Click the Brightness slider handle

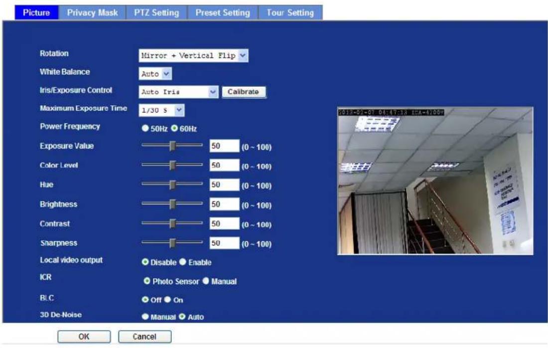pyautogui.click(x=172, y=204)
